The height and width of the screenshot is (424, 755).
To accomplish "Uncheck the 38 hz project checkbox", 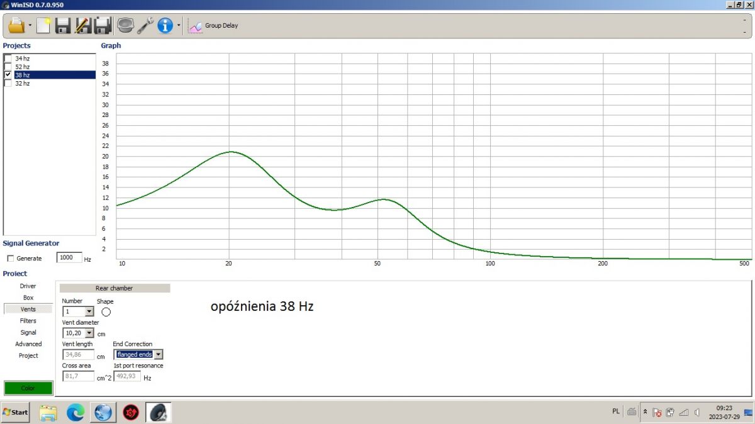I will (8, 75).
